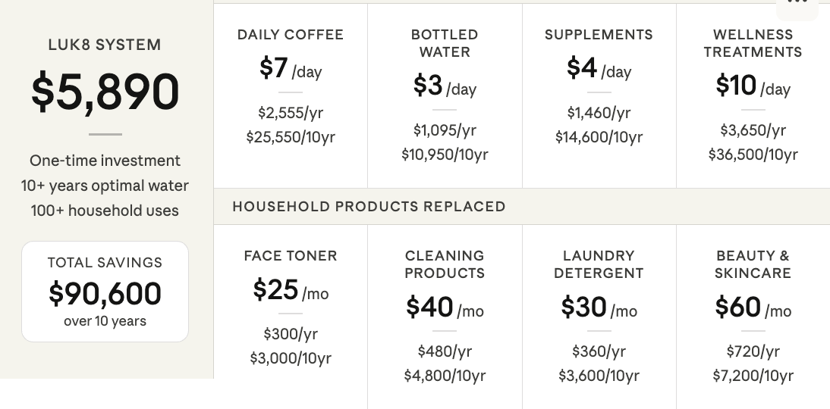Click the $7,200/10yr skincare total
Image resolution: width=830 pixels, height=409 pixels.
click(753, 376)
